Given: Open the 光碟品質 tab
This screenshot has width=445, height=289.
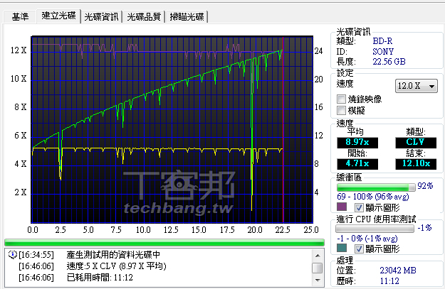Looking at the screenshot, I should (144, 17).
